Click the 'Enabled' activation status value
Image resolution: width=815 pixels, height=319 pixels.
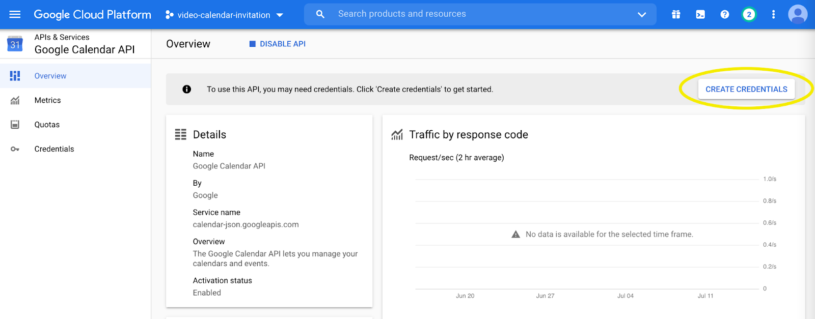[x=207, y=293]
